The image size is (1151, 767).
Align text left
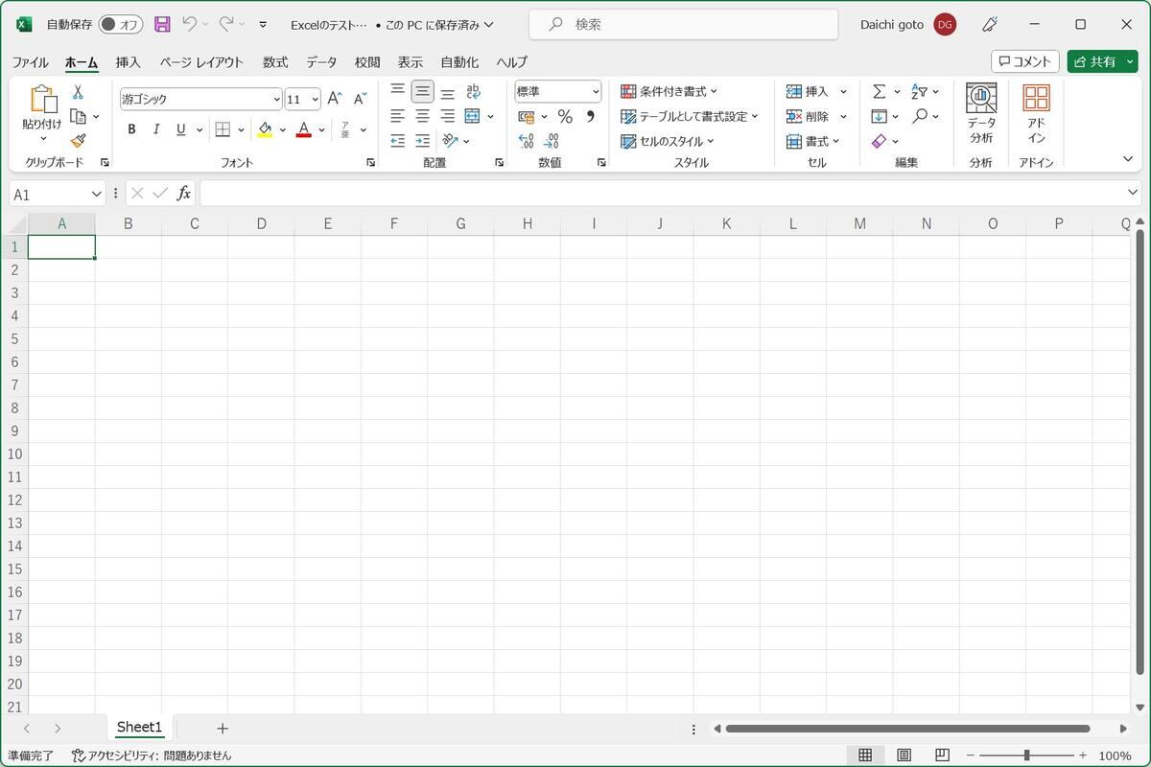pyautogui.click(x=397, y=116)
